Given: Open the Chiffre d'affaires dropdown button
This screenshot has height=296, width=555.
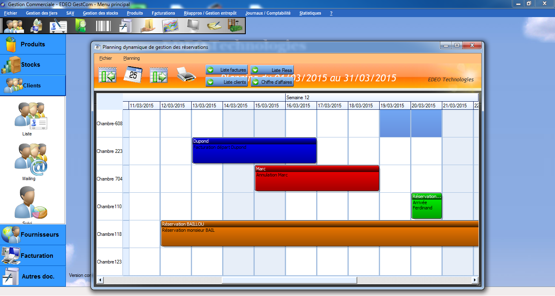Looking at the screenshot, I should click(272, 82).
